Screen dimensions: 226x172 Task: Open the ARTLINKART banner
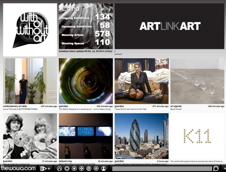(x=169, y=26)
